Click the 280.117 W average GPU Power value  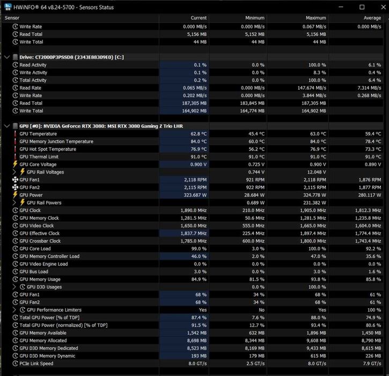tap(370, 195)
